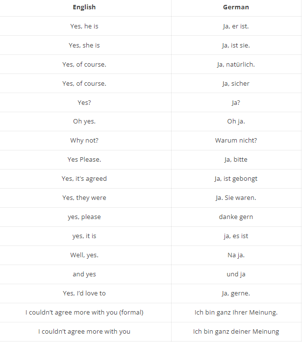302x342 pixels.
Task: Click the "Ja, natürlich." cell
Action: pyautogui.click(x=236, y=64)
